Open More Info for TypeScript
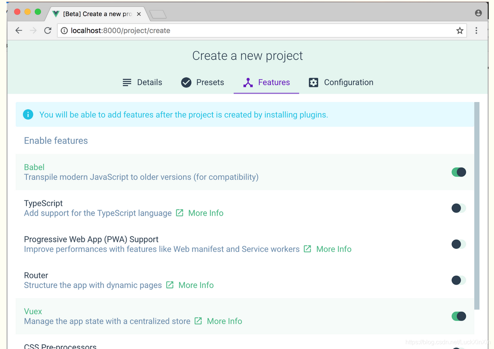Image resolution: width=494 pixels, height=349 pixels. [206, 213]
